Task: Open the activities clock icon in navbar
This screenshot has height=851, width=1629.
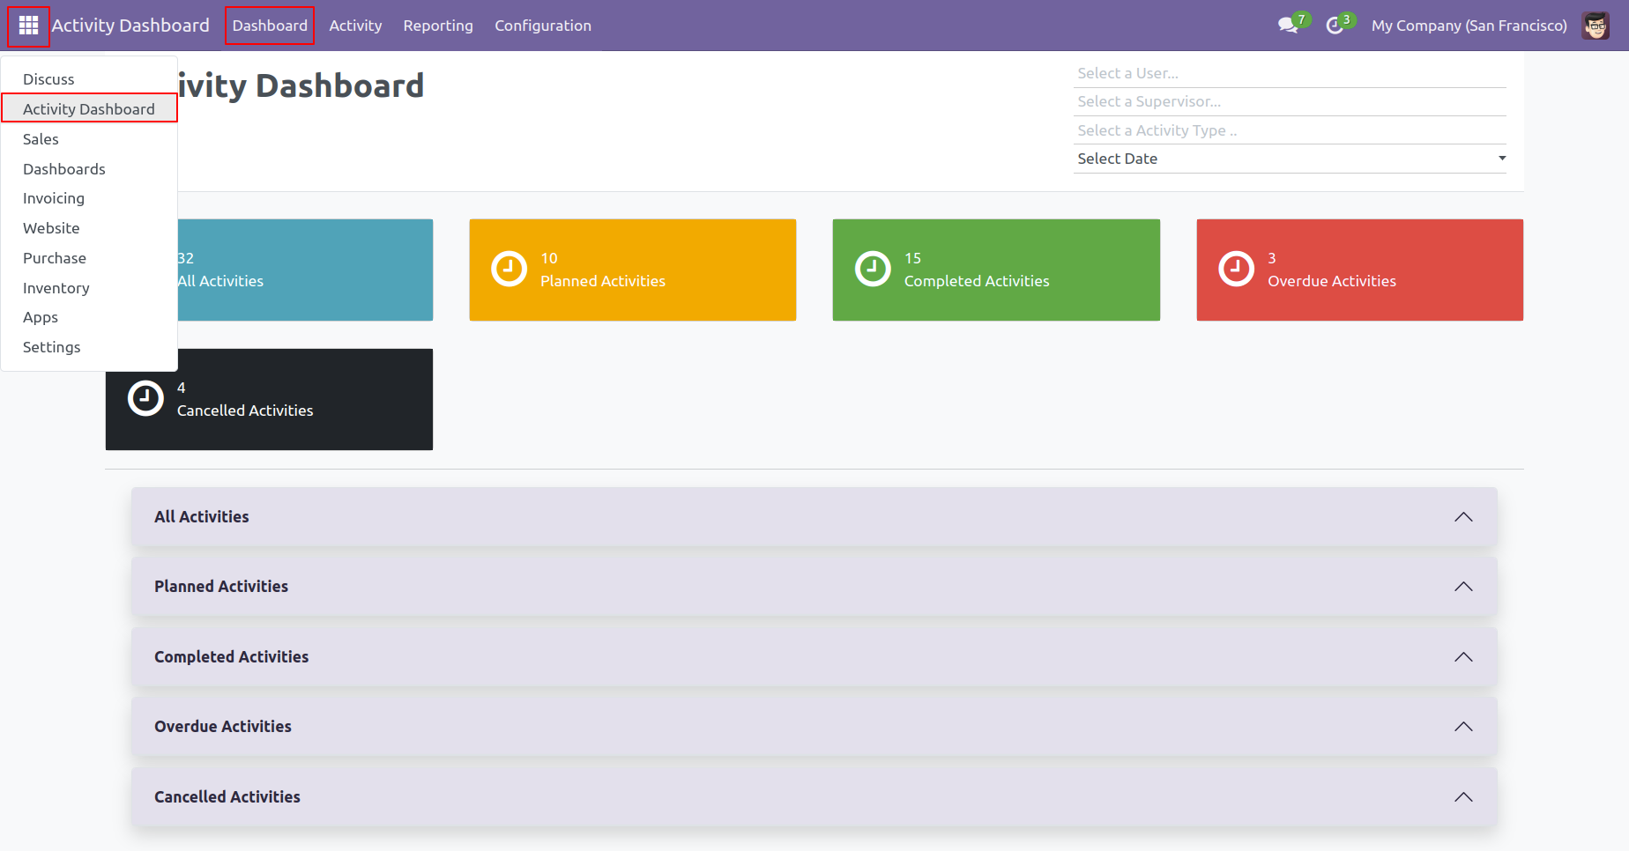Action: point(1335,26)
